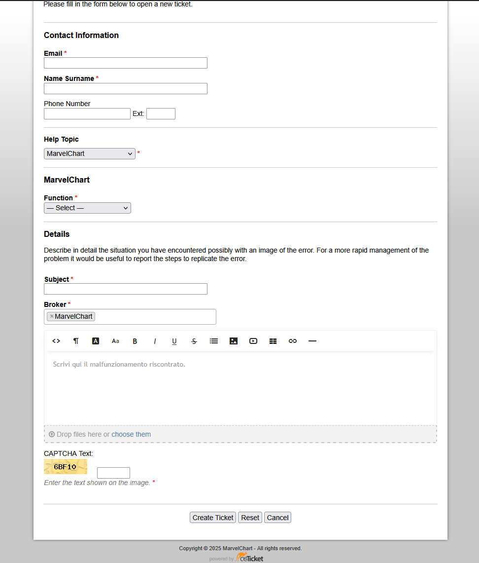
Task: Toggle bold formatting
Action: (x=135, y=341)
